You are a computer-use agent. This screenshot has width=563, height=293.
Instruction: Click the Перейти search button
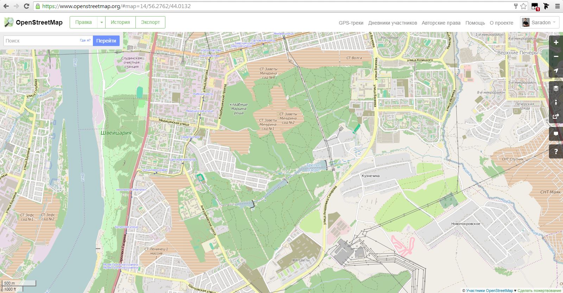click(x=106, y=41)
